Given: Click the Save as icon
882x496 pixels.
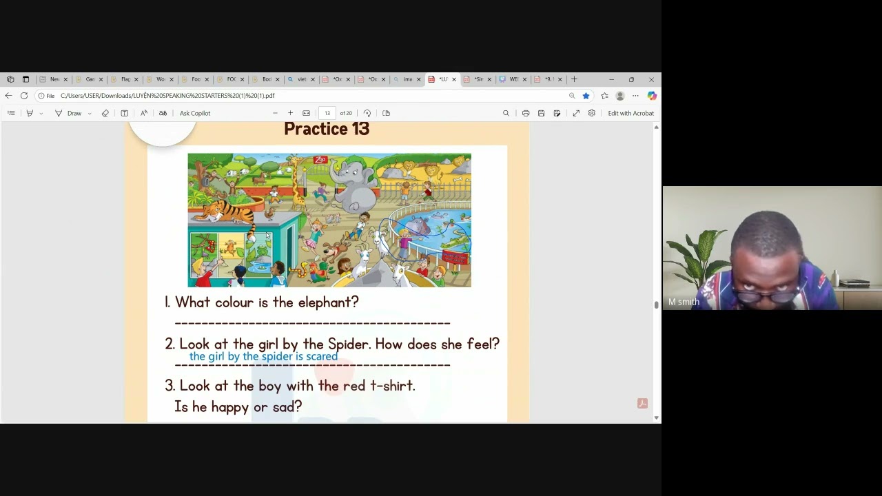Looking at the screenshot, I should pyautogui.click(x=557, y=113).
